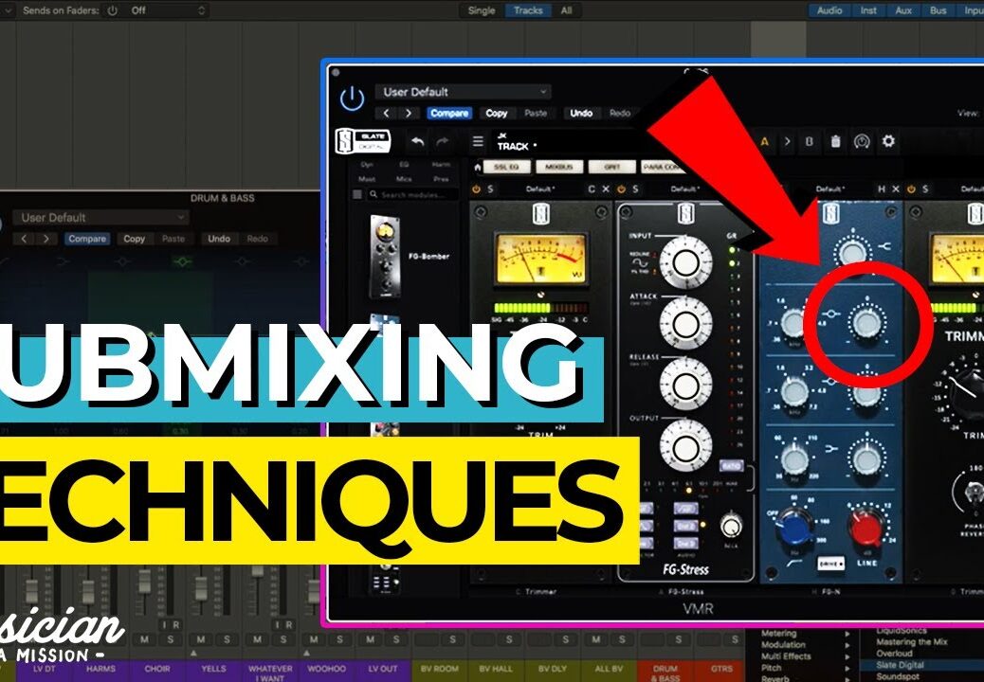Filter modules by Mics category
The image size is (984, 682).
click(x=404, y=179)
